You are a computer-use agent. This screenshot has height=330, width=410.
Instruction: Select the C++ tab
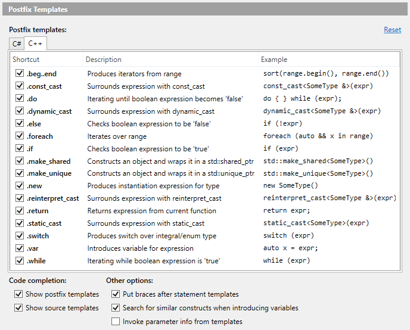(x=35, y=43)
